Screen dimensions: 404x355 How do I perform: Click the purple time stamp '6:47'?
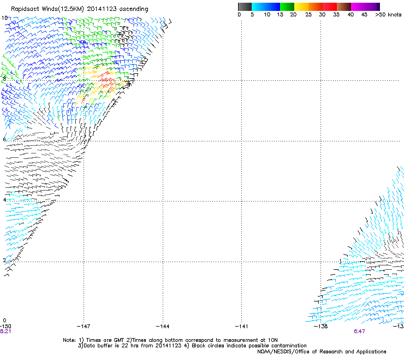tap(359, 332)
